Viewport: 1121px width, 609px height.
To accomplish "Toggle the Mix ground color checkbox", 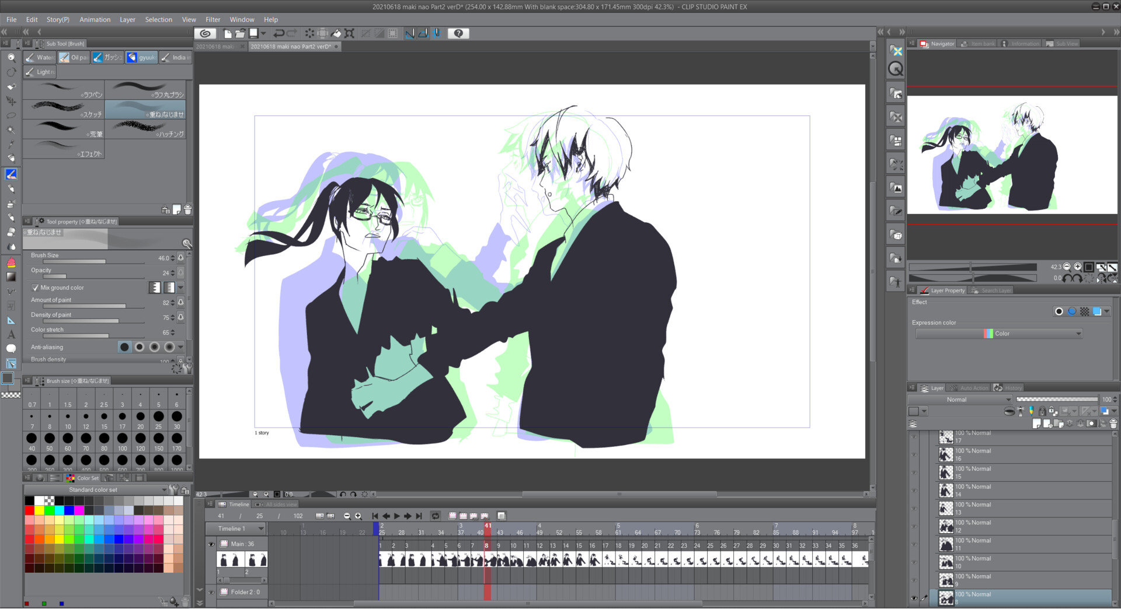I will [35, 287].
